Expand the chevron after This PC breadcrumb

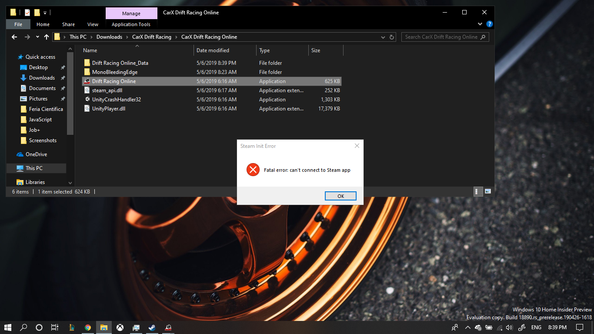(x=91, y=37)
